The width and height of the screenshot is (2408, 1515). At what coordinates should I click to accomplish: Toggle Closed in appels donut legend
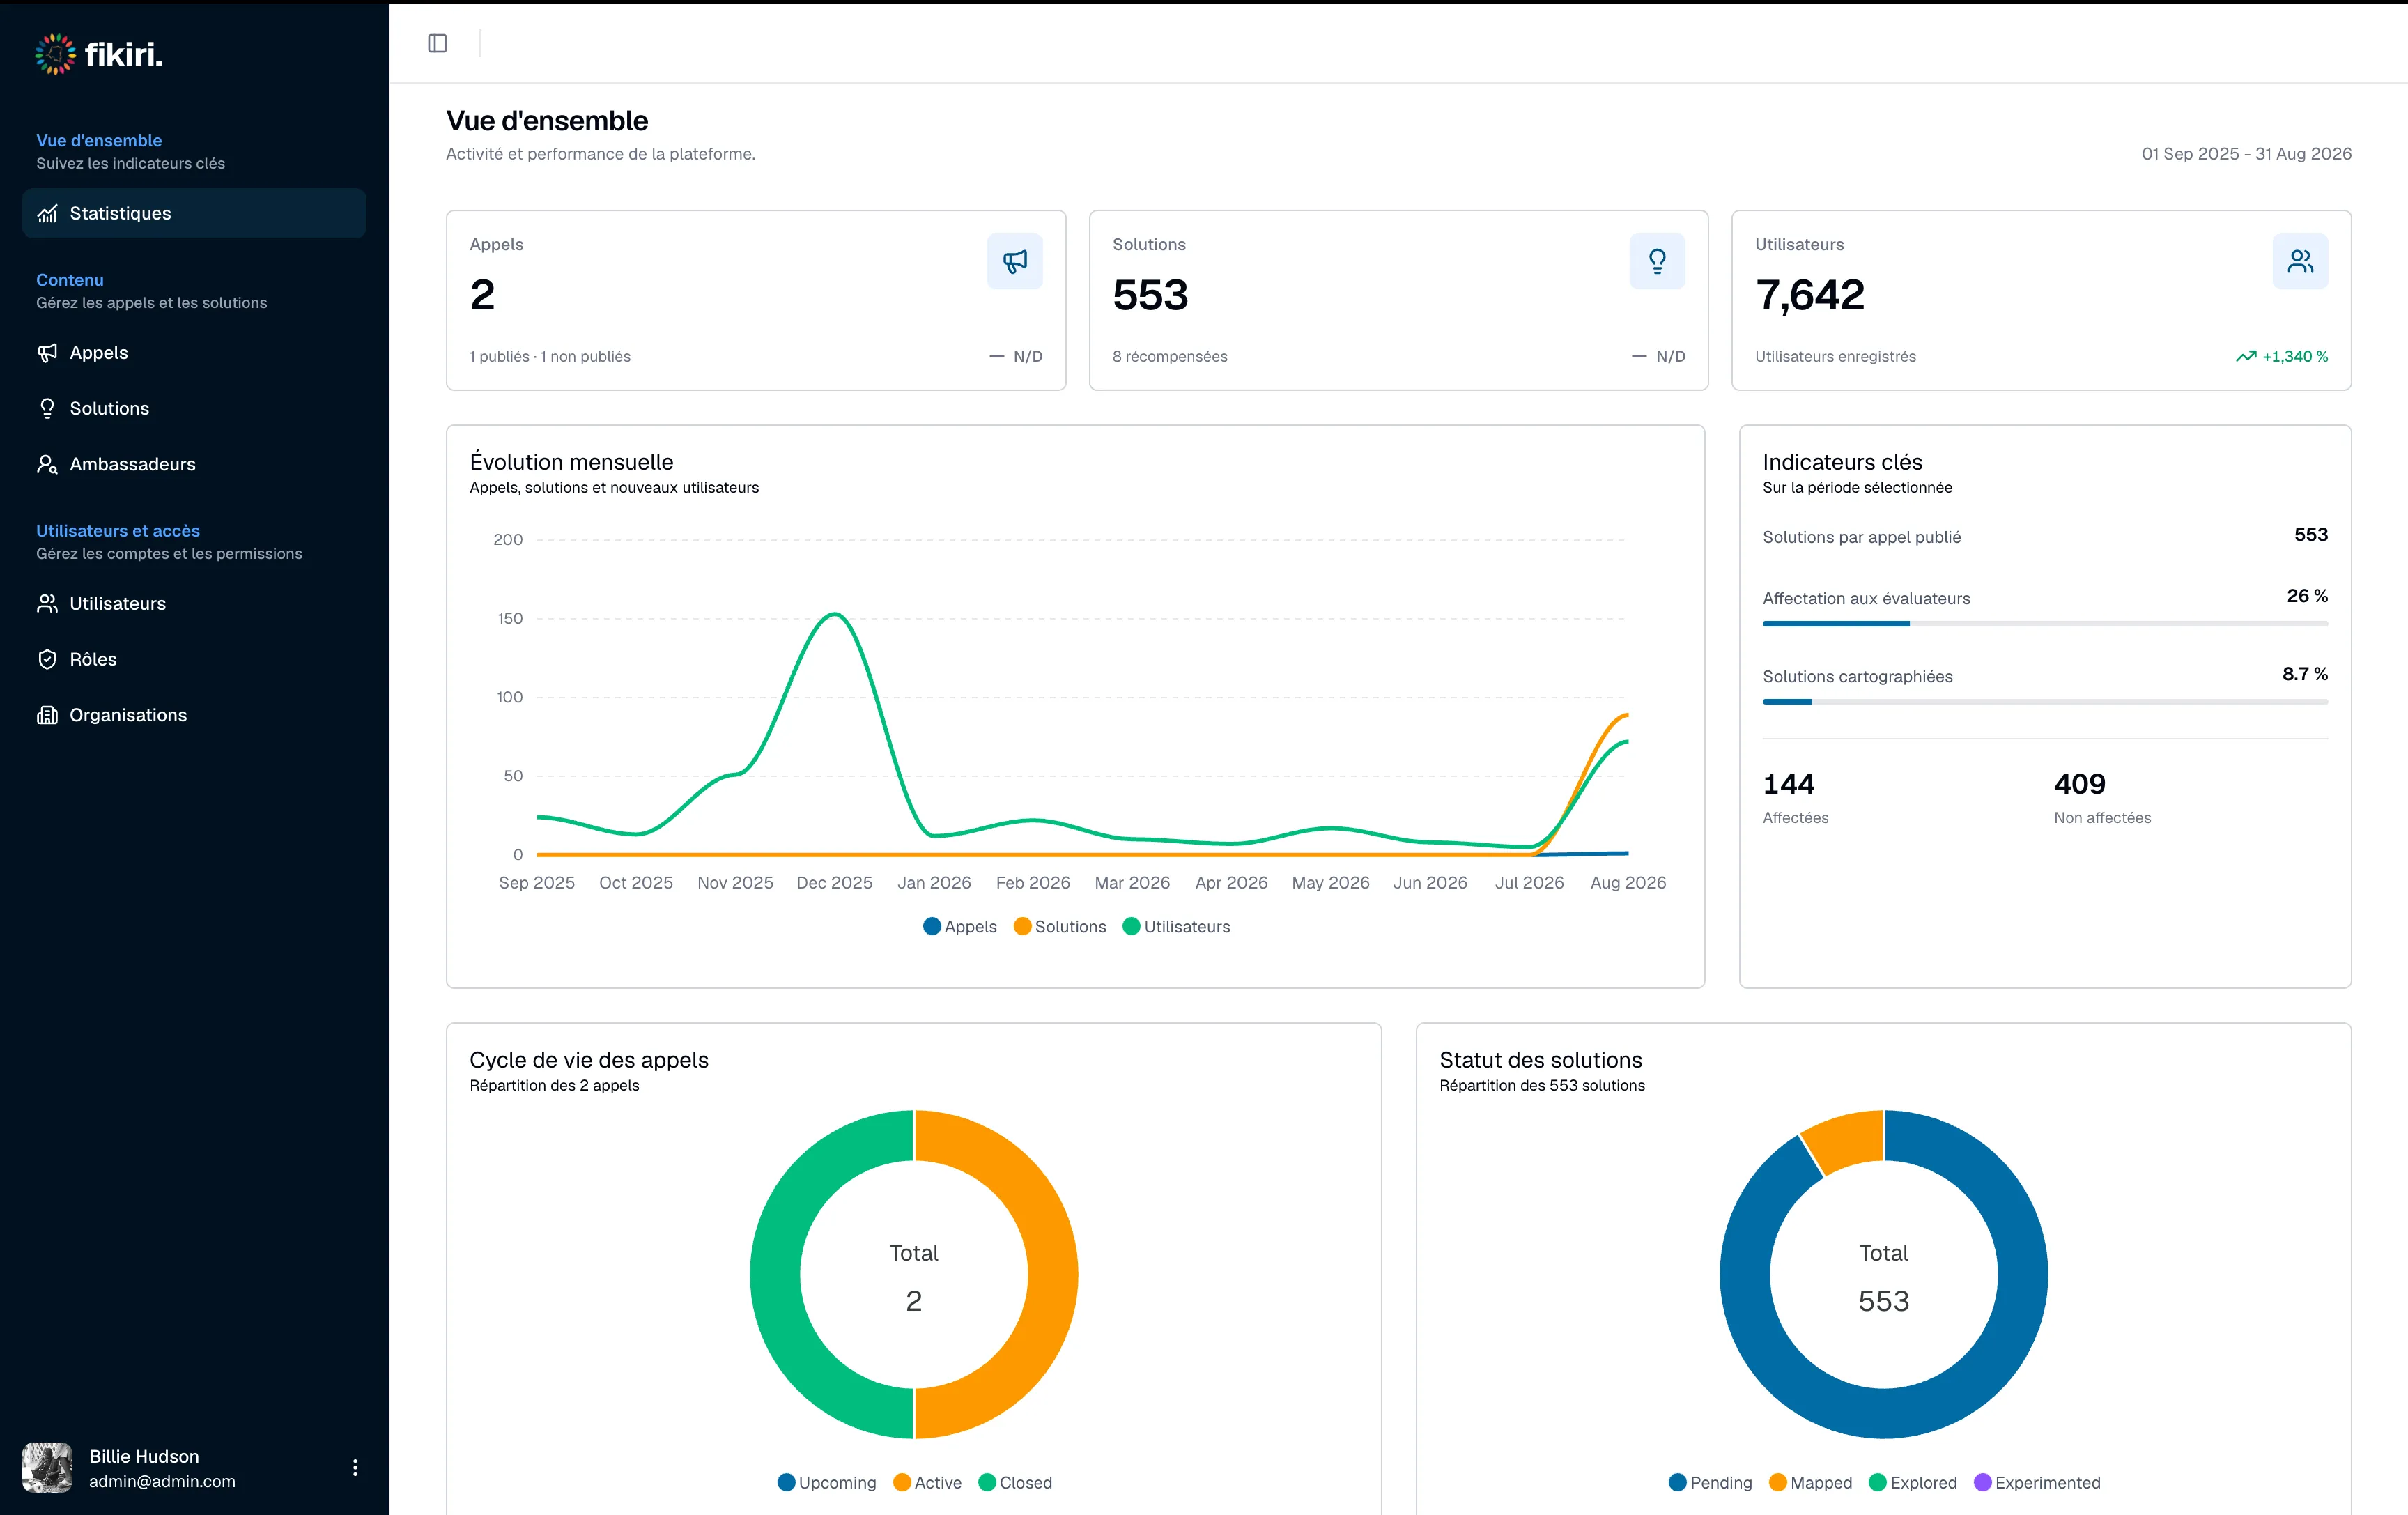pos(1015,1482)
